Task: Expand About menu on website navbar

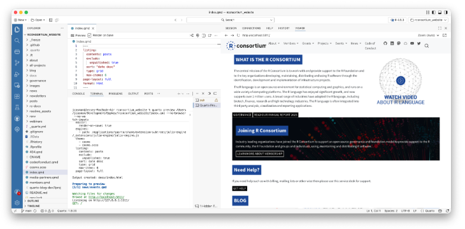Action: pos(274,43)
